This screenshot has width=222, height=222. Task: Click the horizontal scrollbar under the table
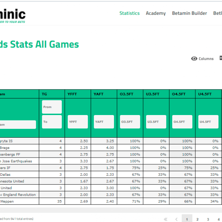[111, 210]
